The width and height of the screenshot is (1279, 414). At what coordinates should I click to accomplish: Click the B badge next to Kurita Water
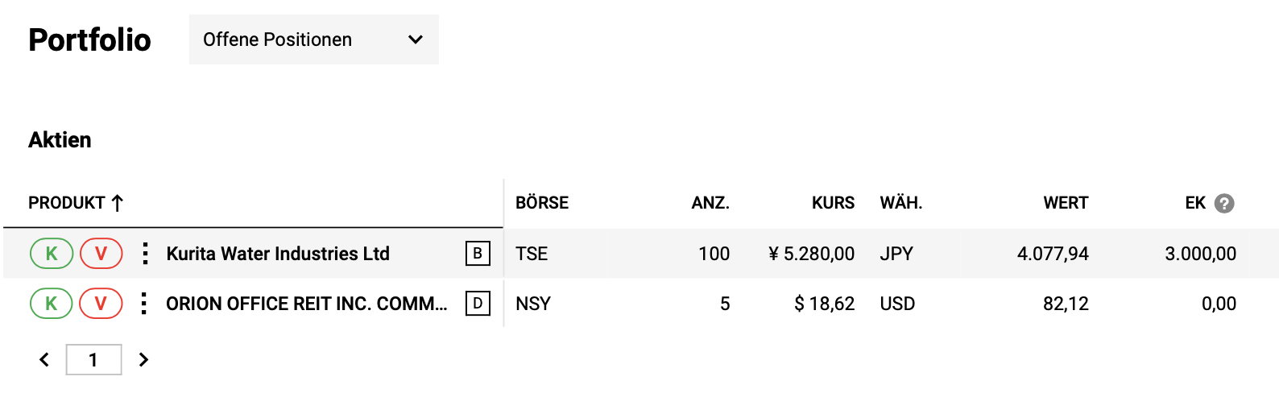click(478, 254)
